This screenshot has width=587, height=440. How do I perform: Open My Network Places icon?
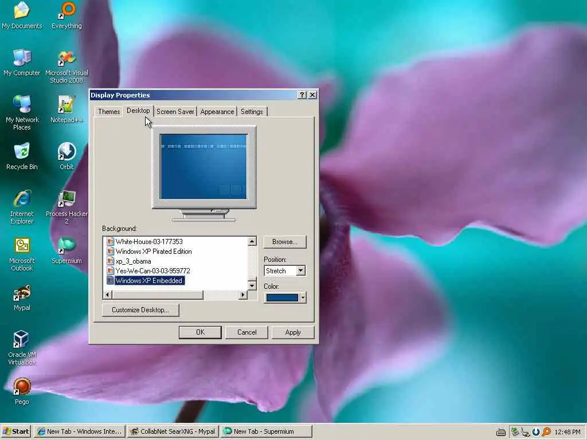click(22, 112)
